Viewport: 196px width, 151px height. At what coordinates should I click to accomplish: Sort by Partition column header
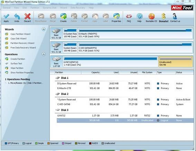[68, 72]
